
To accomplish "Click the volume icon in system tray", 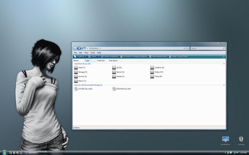I will pos(238,153).
